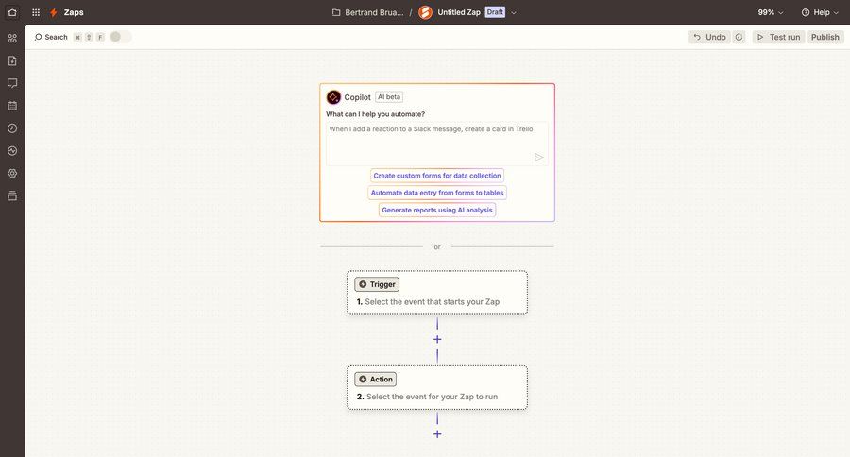The image size is (850, 457).
Task: Click the Untitled Zap name
Action: (x=459, y=12)
